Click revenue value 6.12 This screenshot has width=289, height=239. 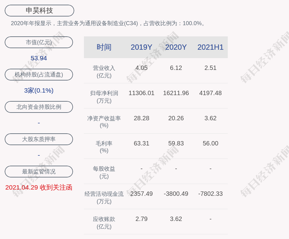pyautogui.click(x=176, y=68)
